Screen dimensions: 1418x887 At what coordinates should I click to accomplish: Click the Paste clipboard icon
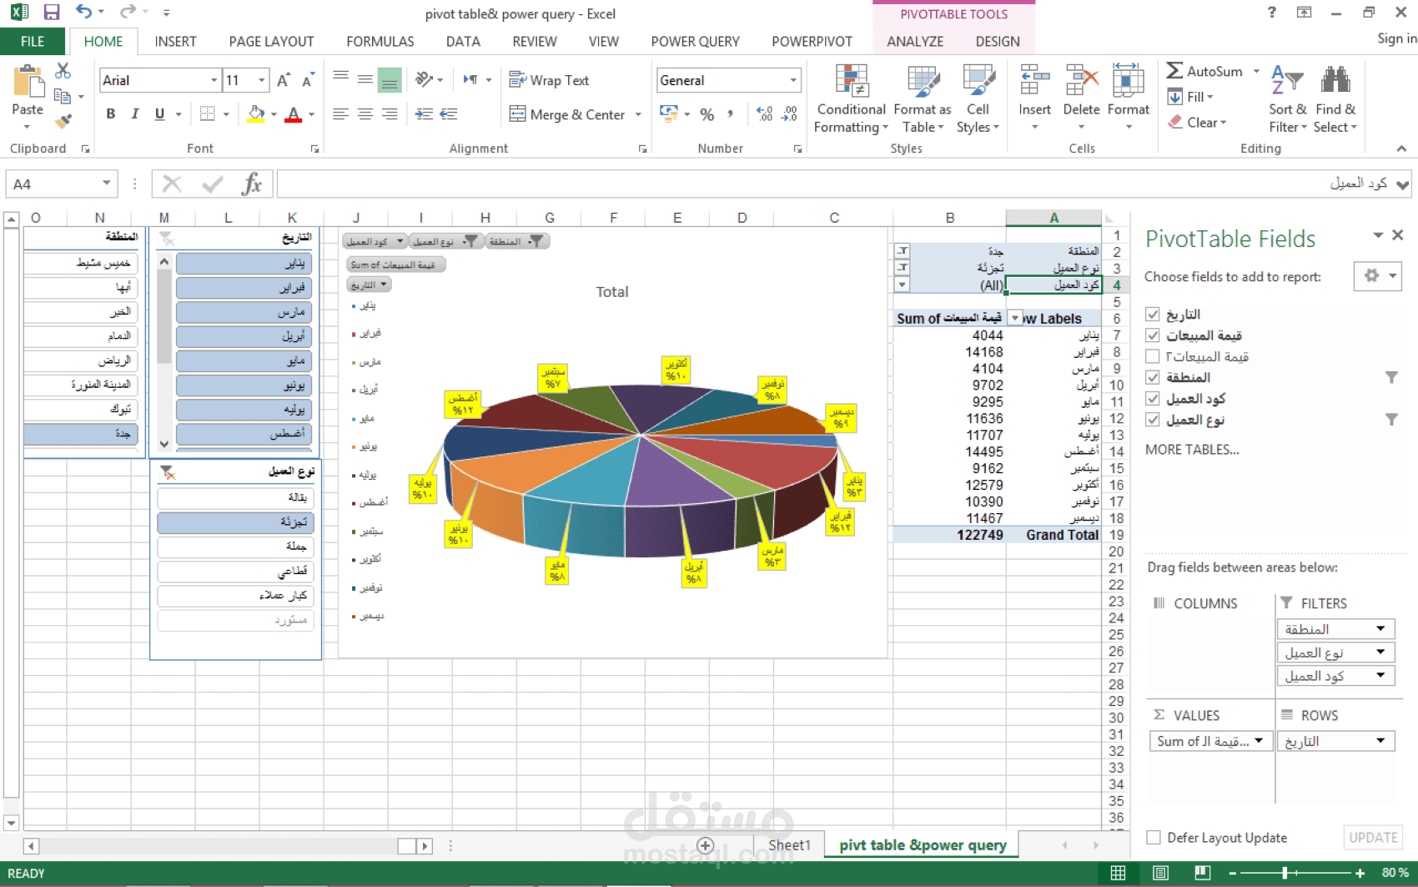[x=28, y=82]
